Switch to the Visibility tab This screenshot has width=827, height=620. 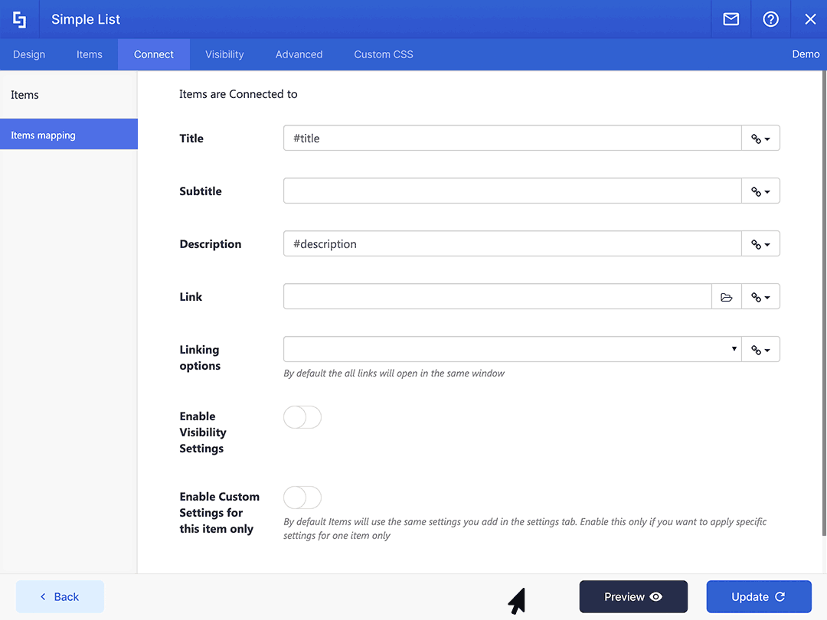(x=224, y=54)
